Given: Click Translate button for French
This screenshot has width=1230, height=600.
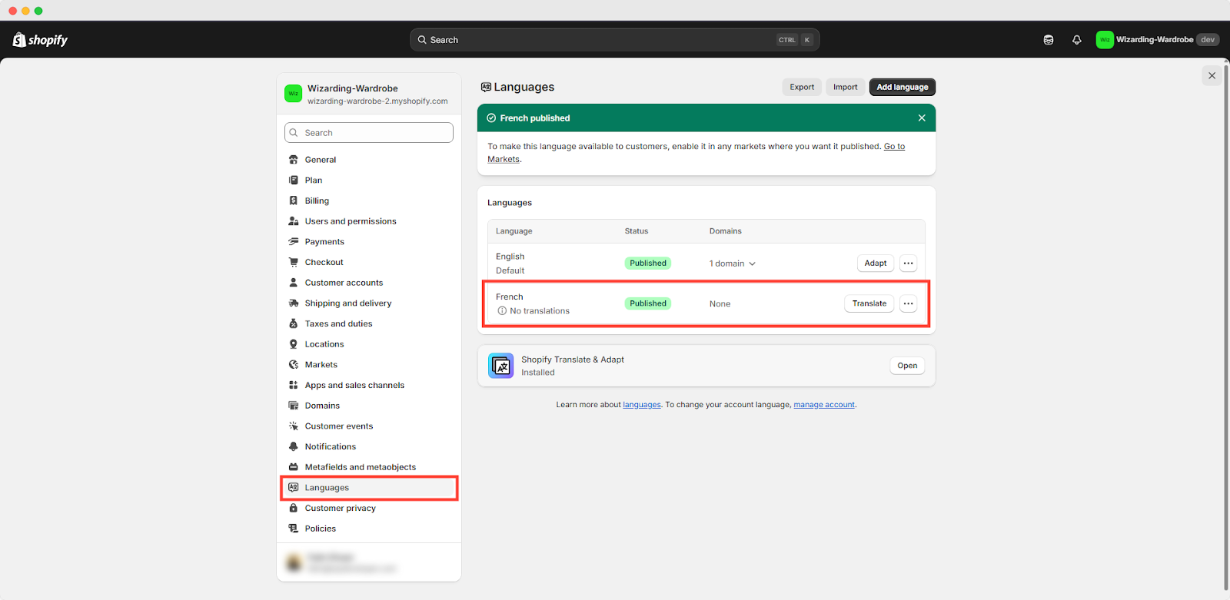Looking at the screenshot, I should [x=869, y=303].
